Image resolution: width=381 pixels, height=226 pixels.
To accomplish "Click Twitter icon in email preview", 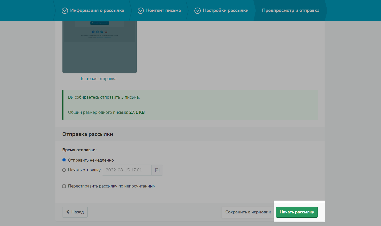I will 97,32.
